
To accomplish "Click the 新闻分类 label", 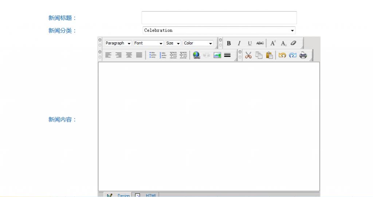I will [62, 31].
